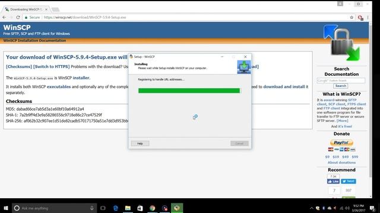The height and width of the screenshot is (213, 380).
Task: Bookmark this page with the star icon
Action: (x=351, y=17)
